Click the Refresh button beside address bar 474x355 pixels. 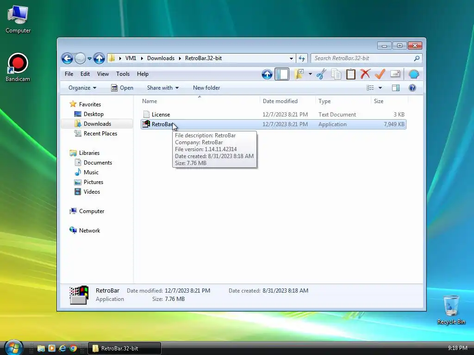coord(302,58)
